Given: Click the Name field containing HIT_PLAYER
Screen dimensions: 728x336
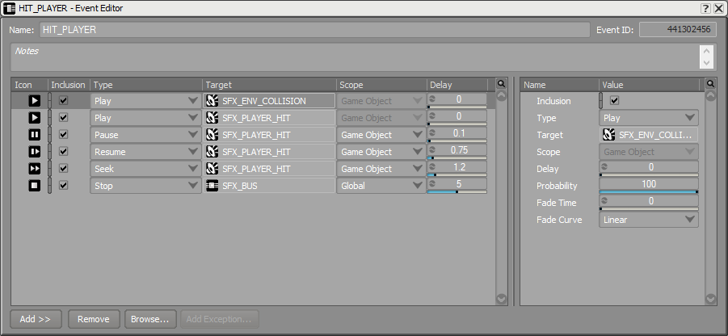Looking at the screenshot, I should point(314,30).
